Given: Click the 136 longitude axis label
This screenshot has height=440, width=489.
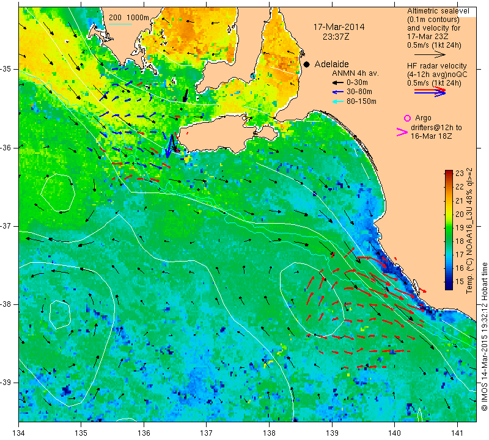Looking at the screenshot, I should point(144,433).
